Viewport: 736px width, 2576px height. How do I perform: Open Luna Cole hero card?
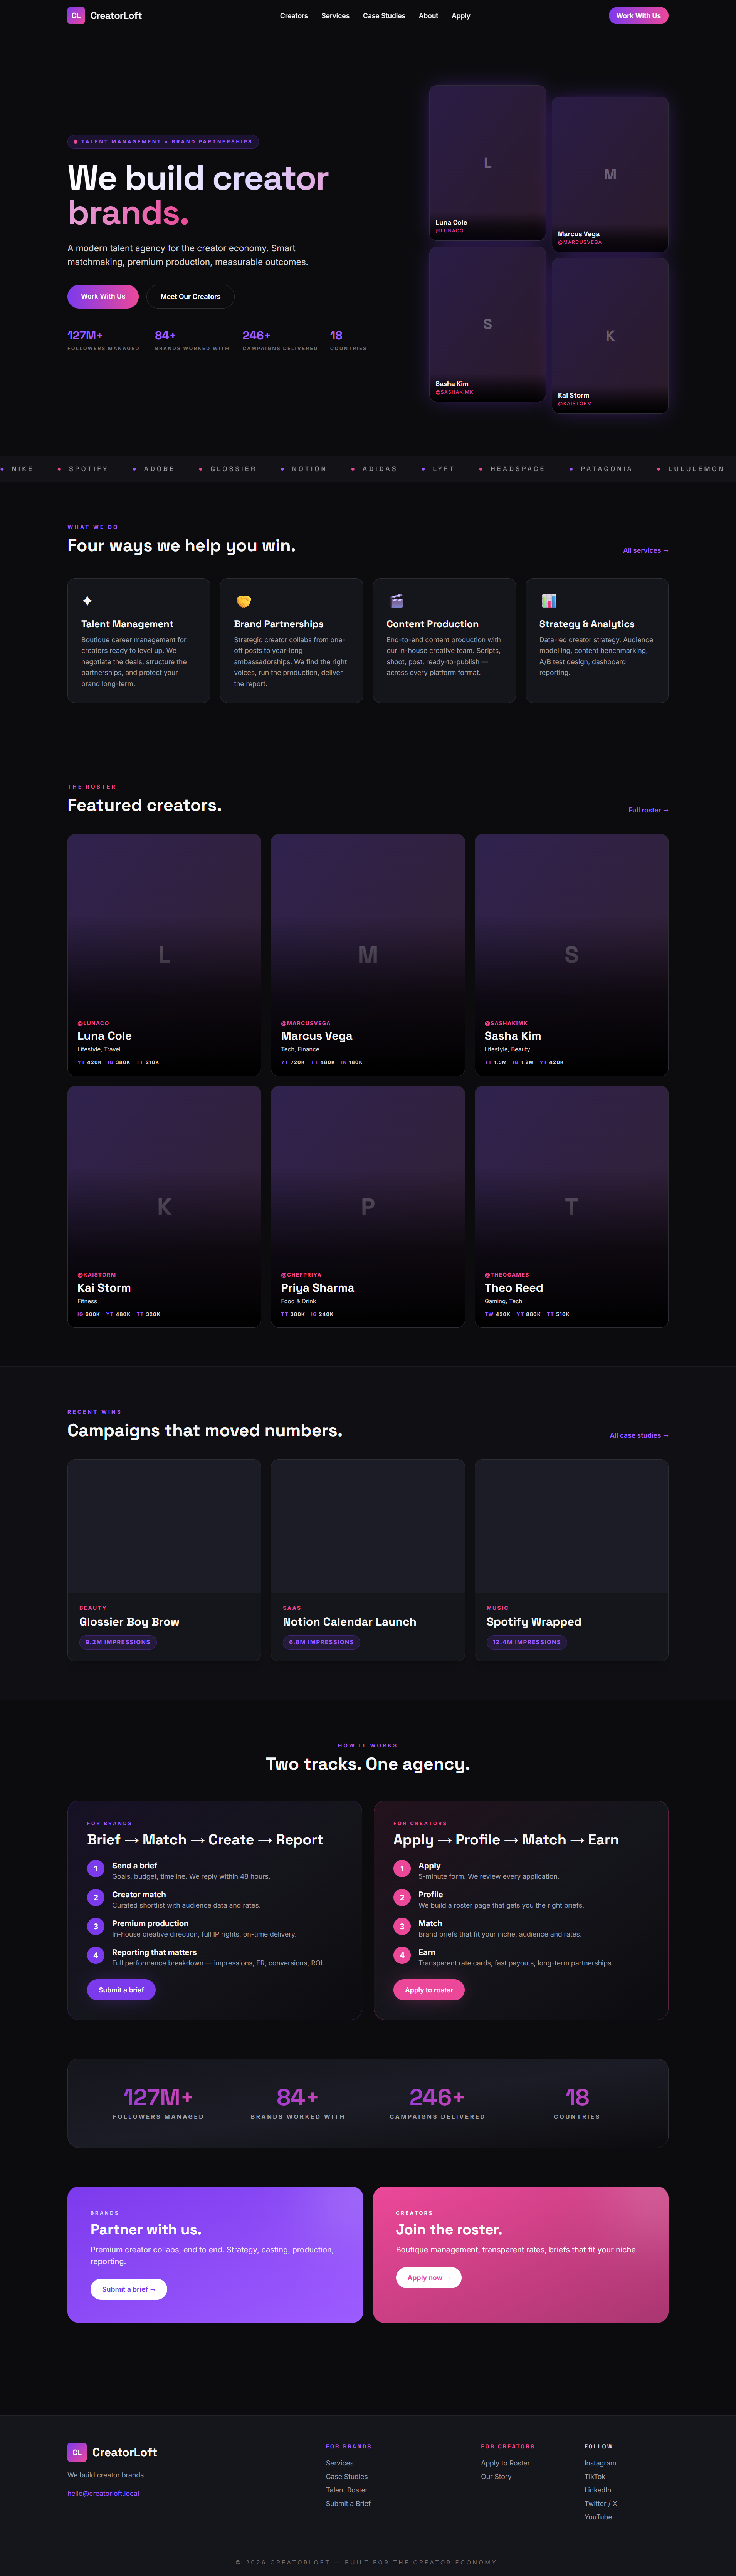[x=487, y=162]
